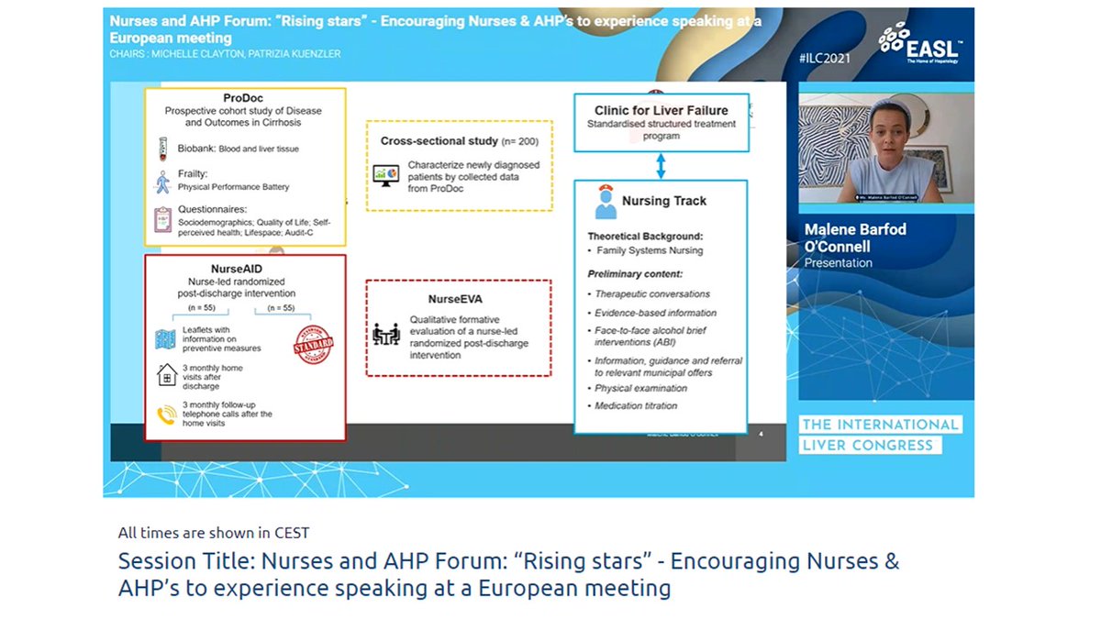Click the video overlay session title
The height and width of the screenshot is (619, 1101).
[x=436, y=29]
